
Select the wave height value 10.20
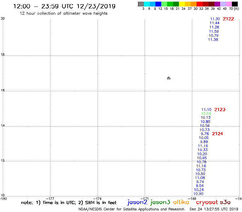(x=202, y=154)
